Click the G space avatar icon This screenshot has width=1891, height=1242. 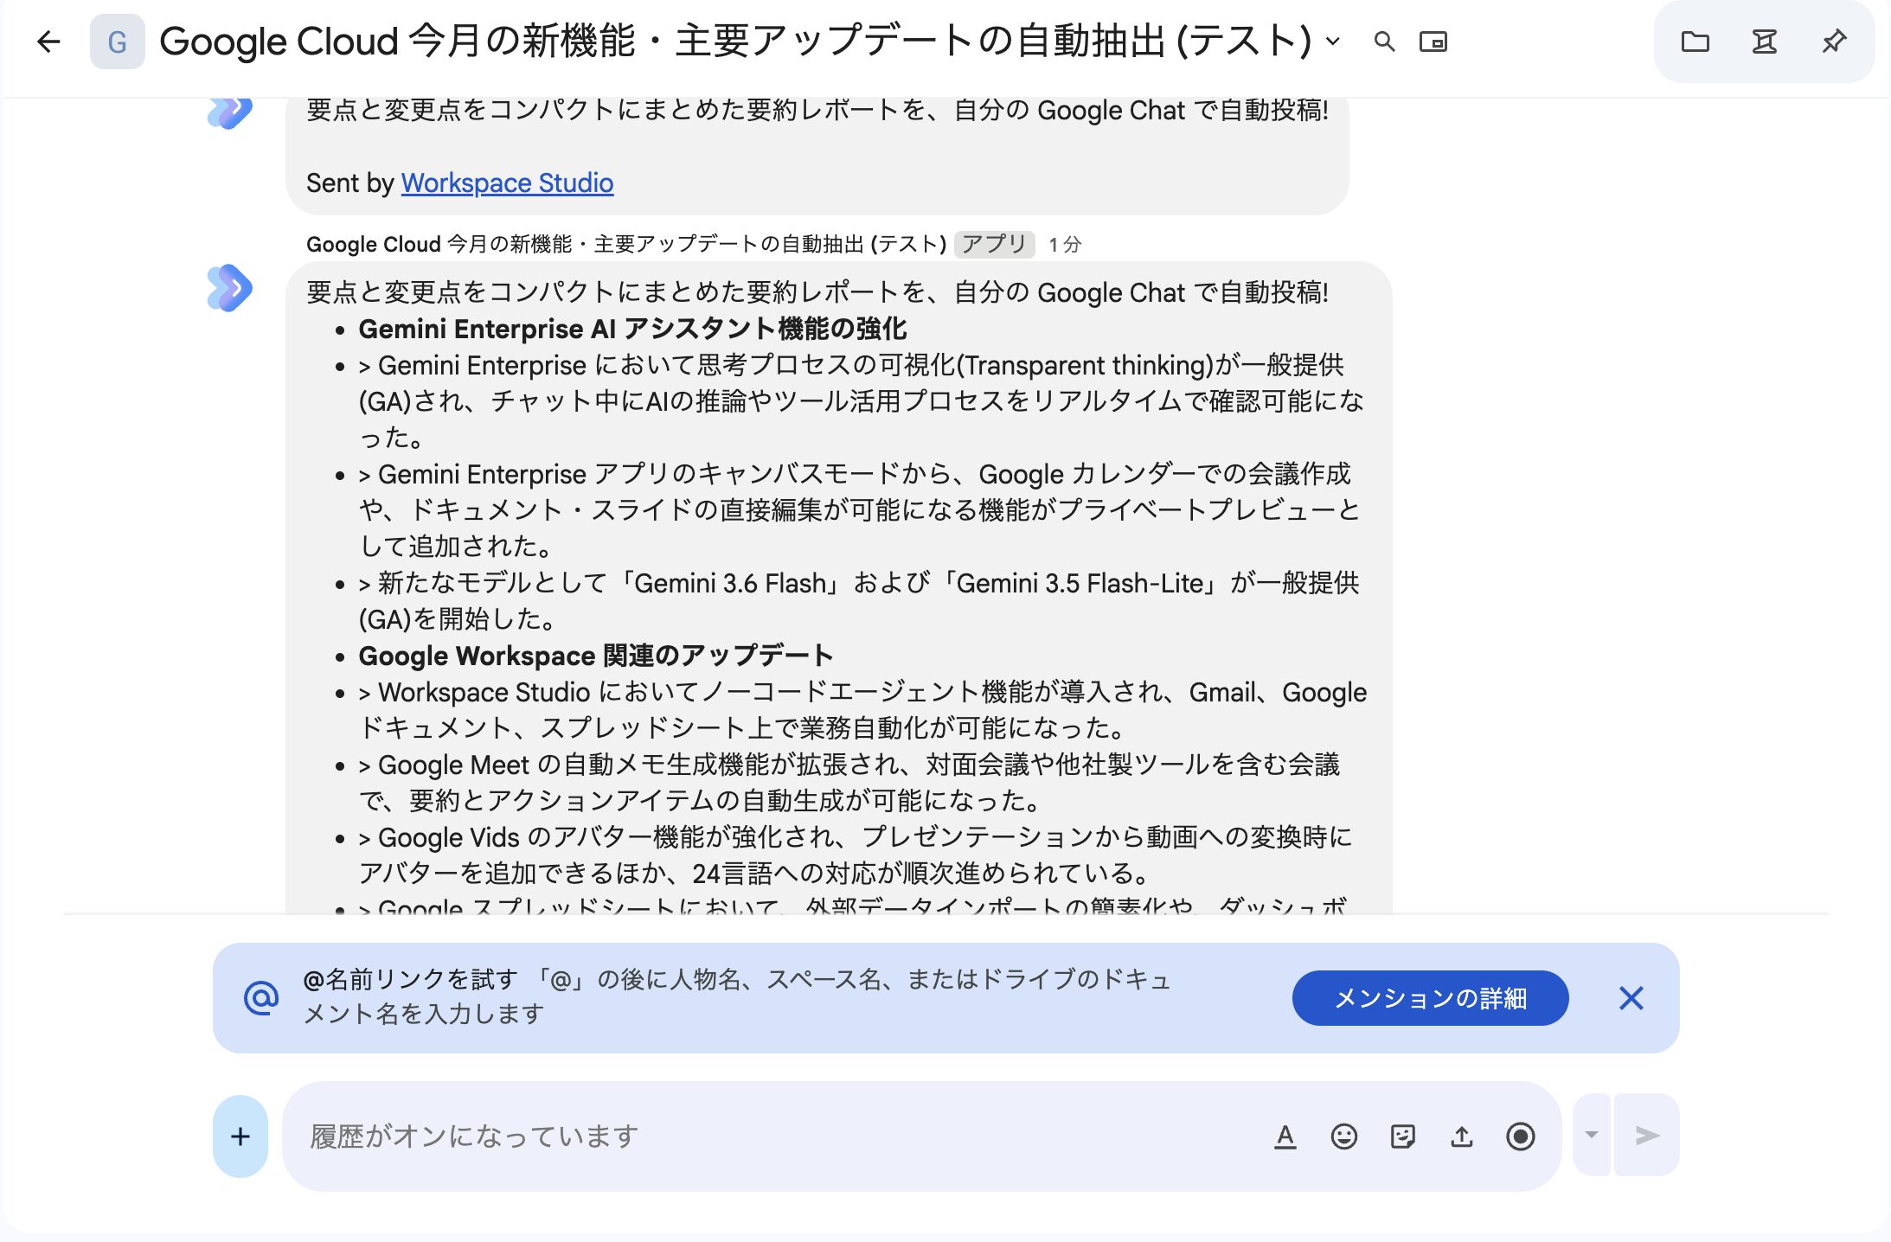(x=117, y=42)
